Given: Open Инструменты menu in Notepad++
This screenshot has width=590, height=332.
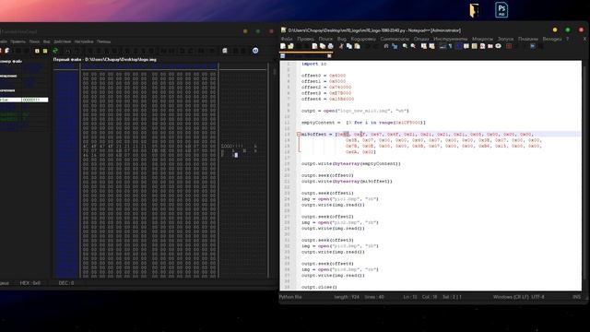Looking at the screenshot, I should pos(450,39).
